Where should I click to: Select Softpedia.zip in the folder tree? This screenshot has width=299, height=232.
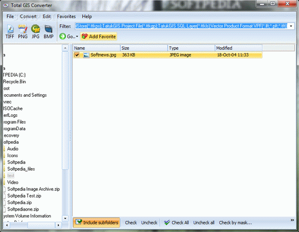click(x=20, y=203)
